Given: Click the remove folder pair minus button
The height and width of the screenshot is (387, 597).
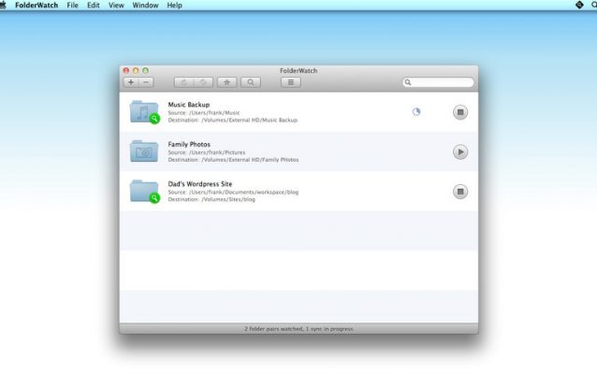Looking at the screenshot, I should 146,82.
